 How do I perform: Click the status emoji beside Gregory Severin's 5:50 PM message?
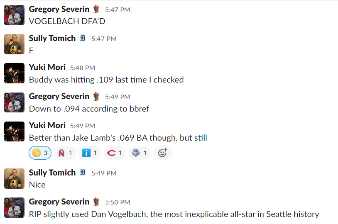(x=96, y=202)
